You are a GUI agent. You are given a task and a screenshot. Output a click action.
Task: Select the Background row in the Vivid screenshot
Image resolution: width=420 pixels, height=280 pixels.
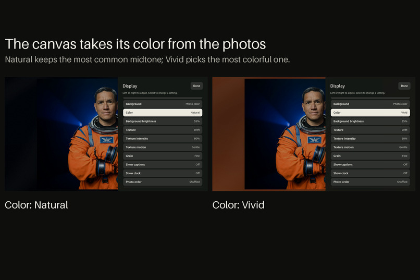[370, 104]
